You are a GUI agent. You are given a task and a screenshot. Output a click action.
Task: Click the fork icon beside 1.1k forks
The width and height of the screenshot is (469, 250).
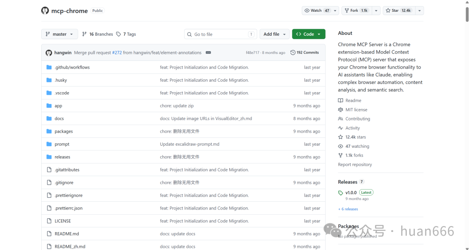tap(340, 155)
